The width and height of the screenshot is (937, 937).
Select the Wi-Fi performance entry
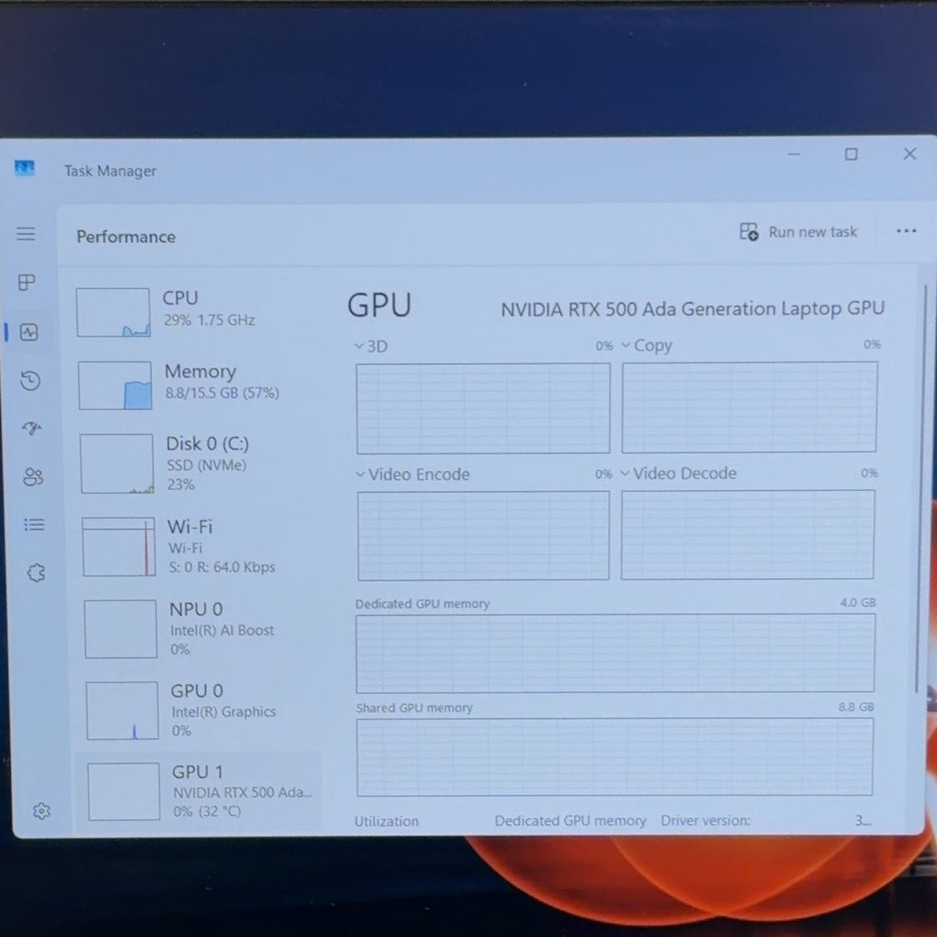[x=200, y=546]
